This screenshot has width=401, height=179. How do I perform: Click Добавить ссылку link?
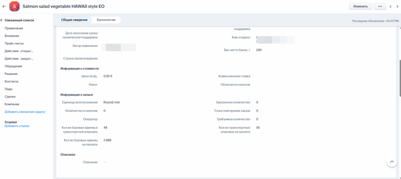(x=17, y=126)
